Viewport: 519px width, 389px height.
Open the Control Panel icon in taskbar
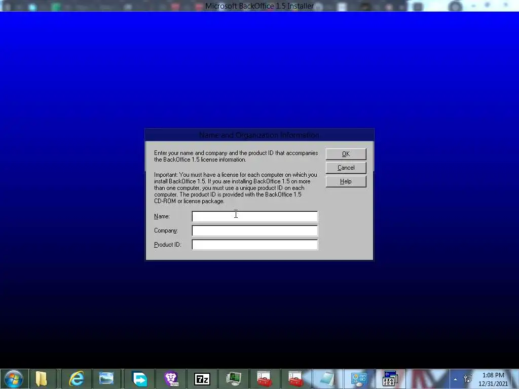(359, 379)
